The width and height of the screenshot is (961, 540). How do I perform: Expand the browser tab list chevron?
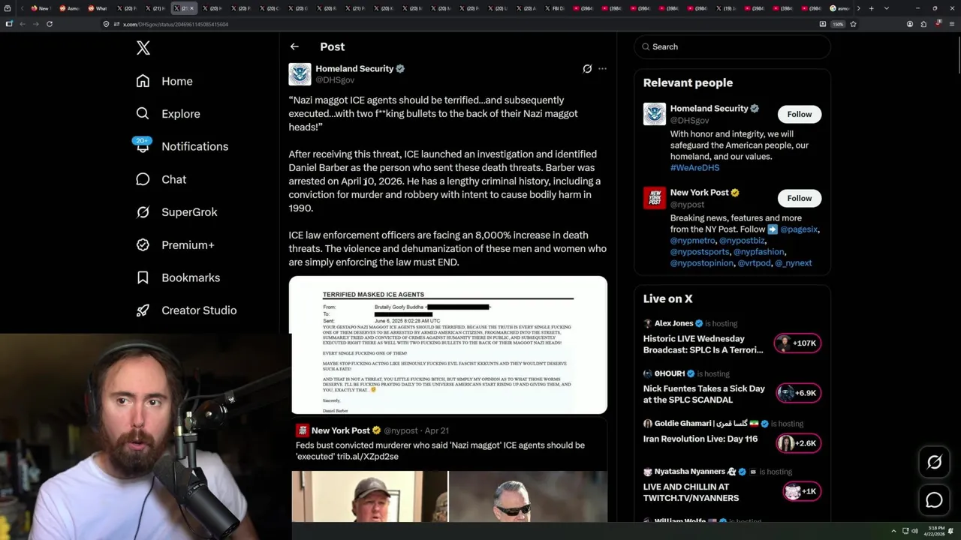pyautogui.click(x=887, y=8)
